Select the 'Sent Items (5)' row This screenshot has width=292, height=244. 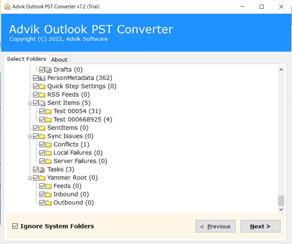[69, 103]
